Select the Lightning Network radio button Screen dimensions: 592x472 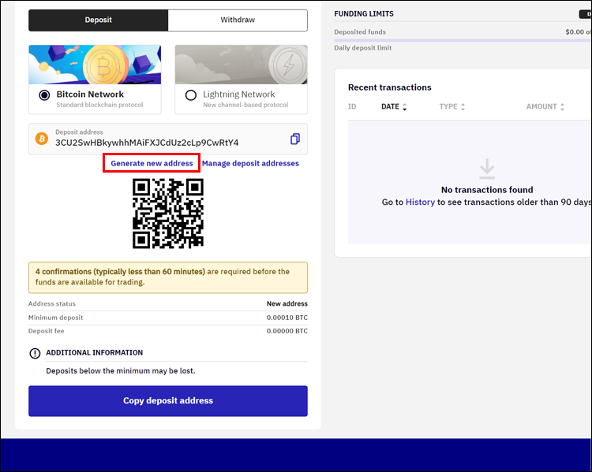point(191,95)
